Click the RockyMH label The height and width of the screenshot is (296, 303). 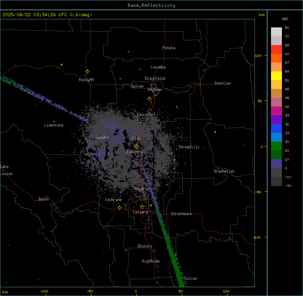coord(86,80)
